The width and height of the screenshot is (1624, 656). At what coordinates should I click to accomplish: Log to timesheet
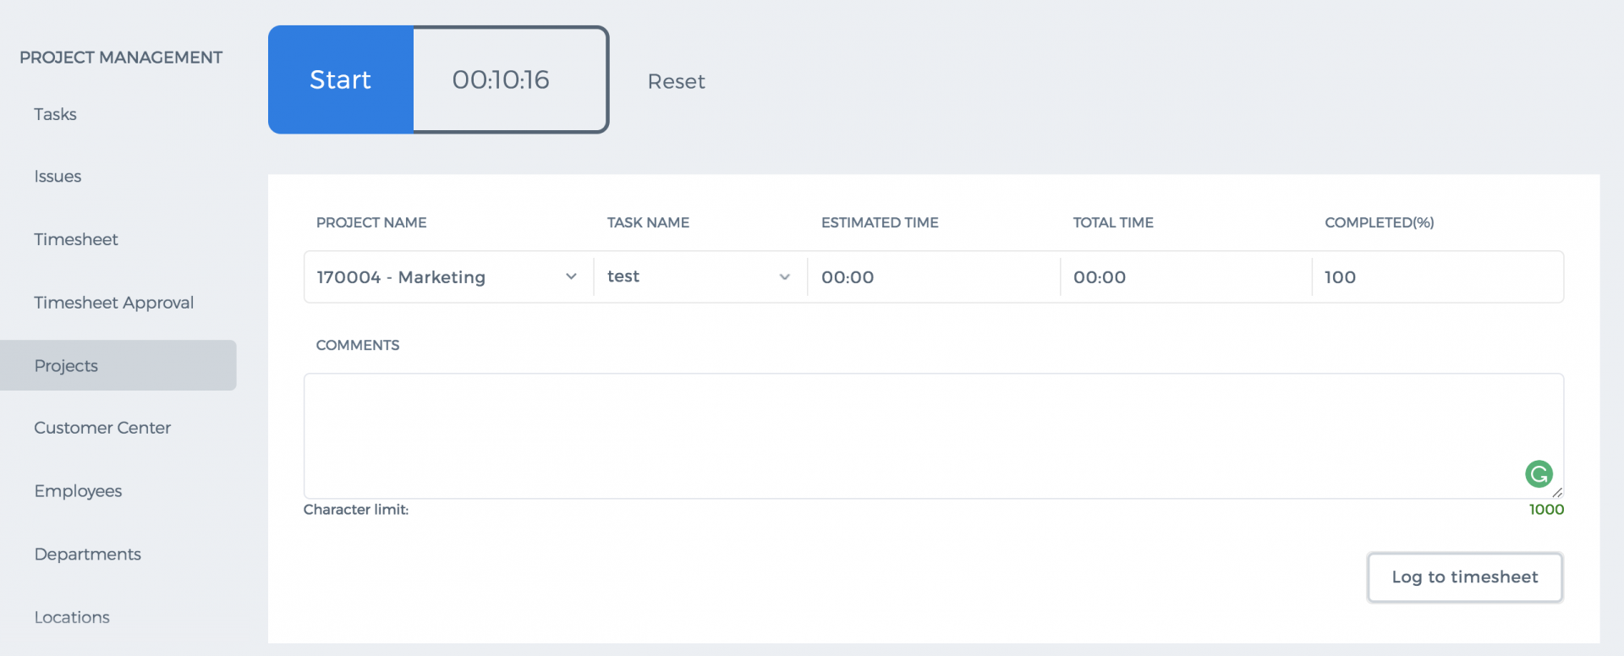(x=1465, y=577)
